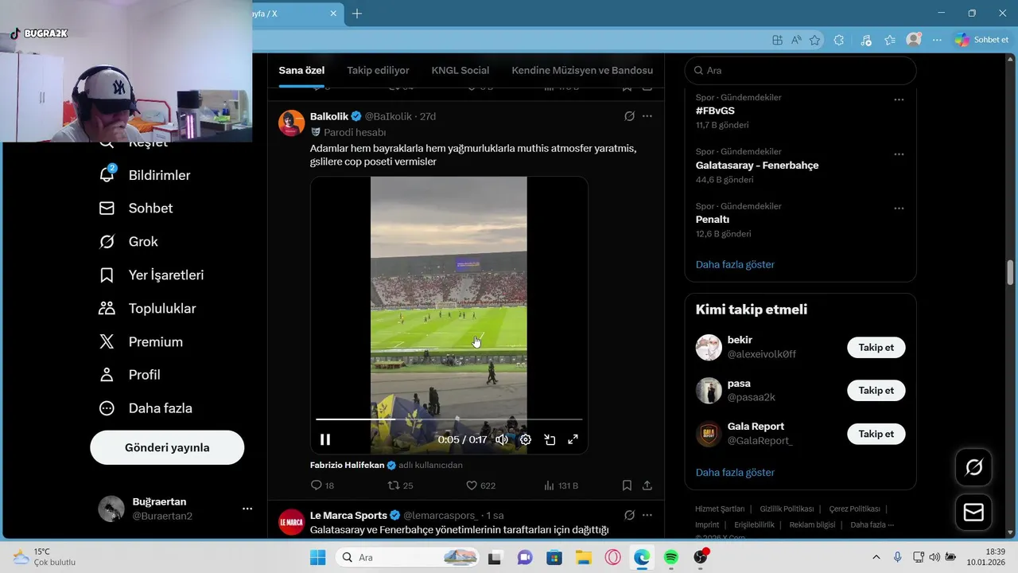The height and width of the screenshot is (573, 1018).
Task: Switch to Sana özel tab
Action: 301,70
